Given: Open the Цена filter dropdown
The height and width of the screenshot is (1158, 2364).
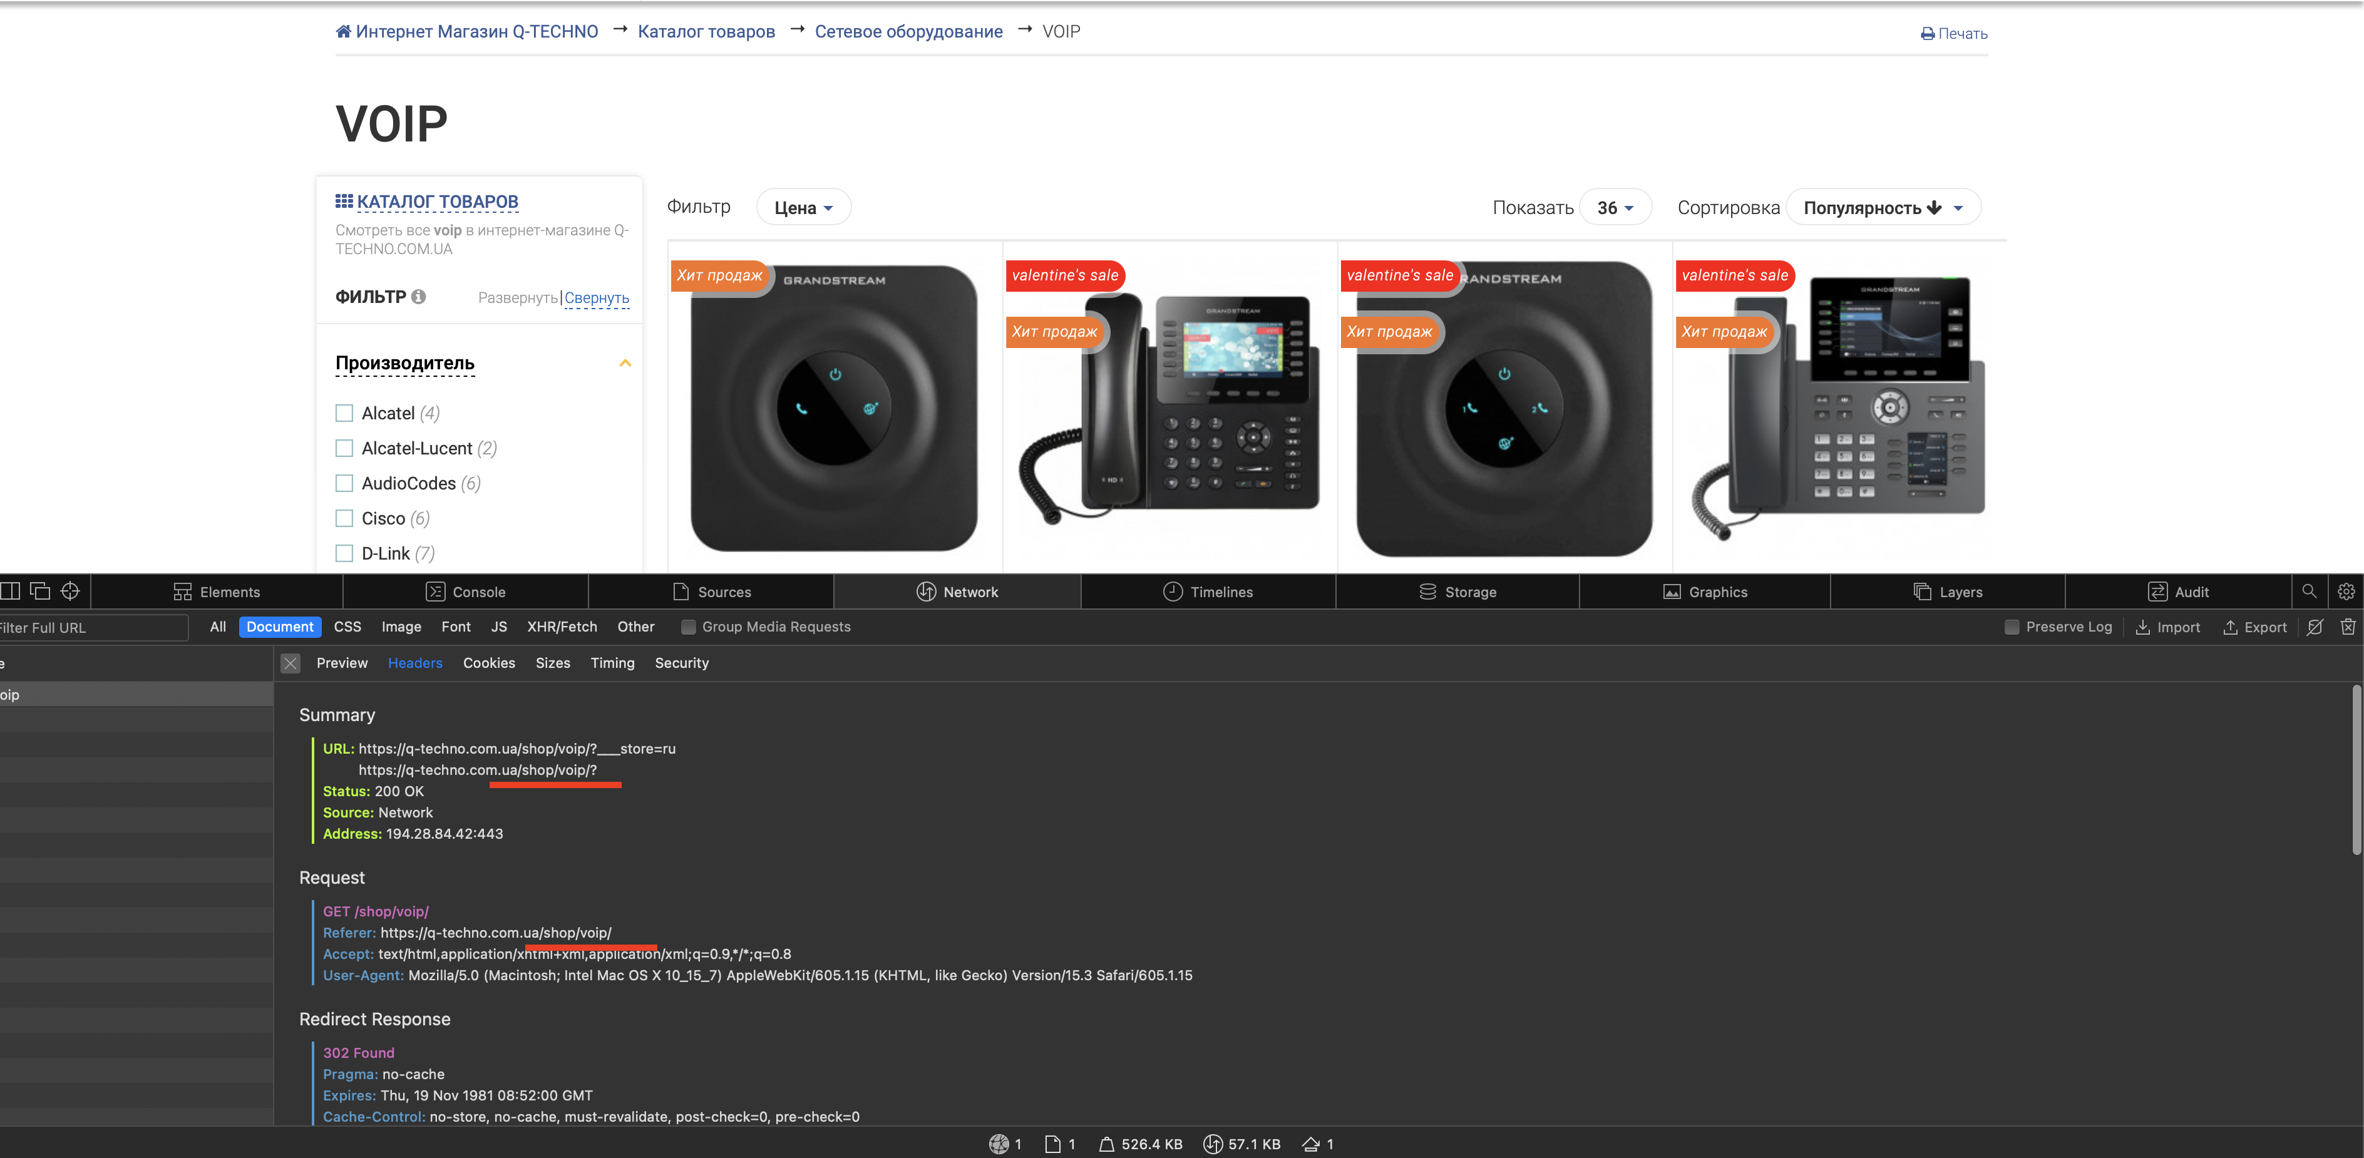Looking at the screenshot, I should pyautogui.click(x=803, y=207).
